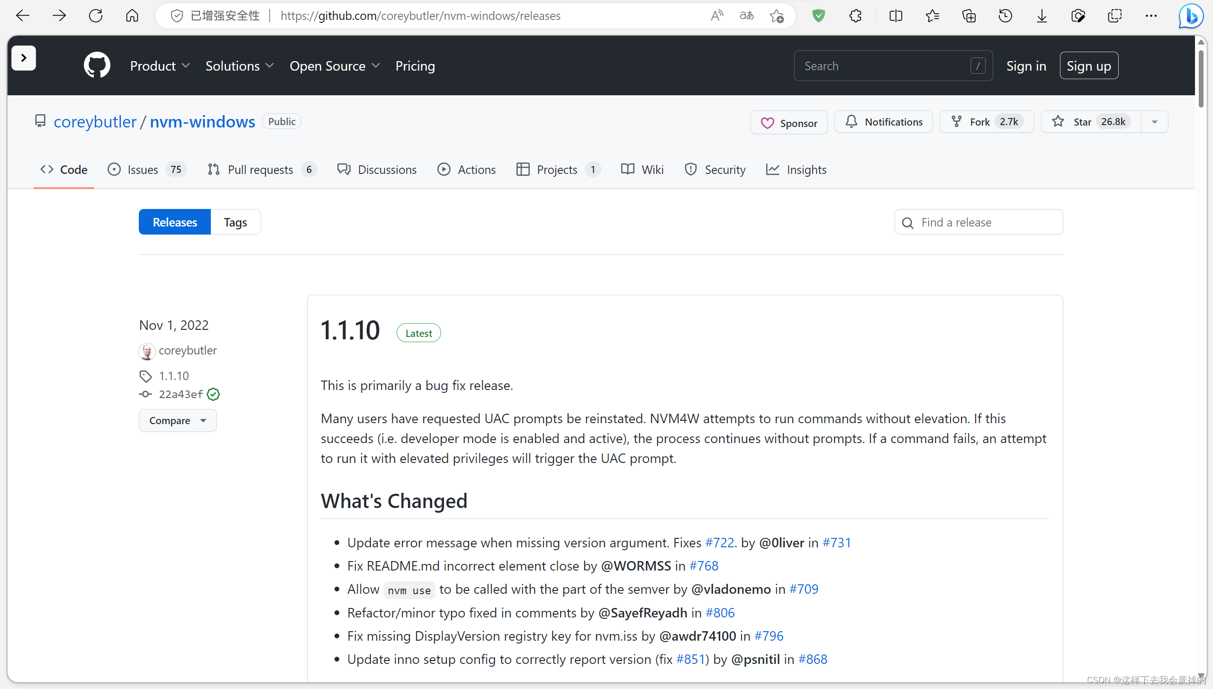Click the Sponsor button
1213x689 pixels.
click(789, 122)
